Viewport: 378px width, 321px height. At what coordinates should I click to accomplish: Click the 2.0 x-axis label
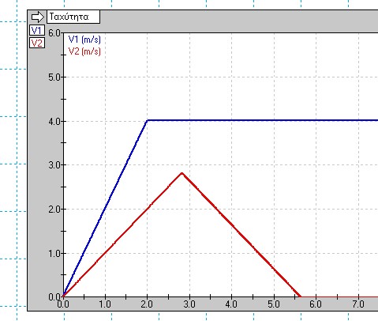[x=147, y=304]
